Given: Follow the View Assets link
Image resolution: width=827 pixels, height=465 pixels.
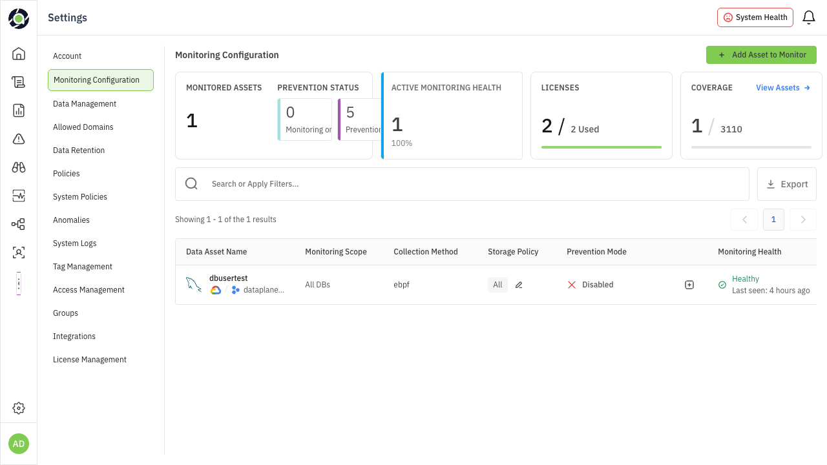Looking at the screenshot, I should tap(782, 88).
